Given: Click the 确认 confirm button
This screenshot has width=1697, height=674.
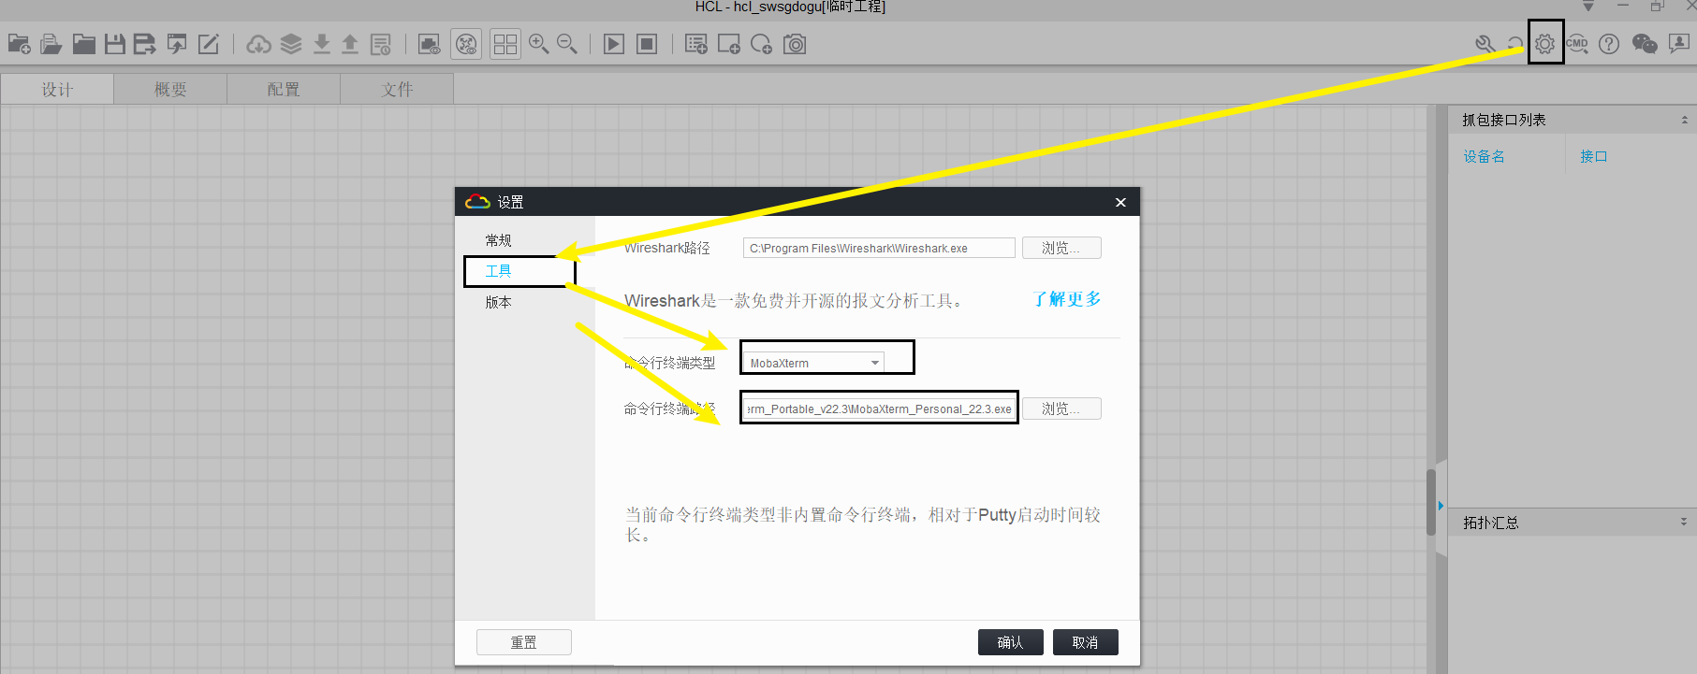Looking at the screenshot, I should pyautogui.click(x=1011, y=642).
